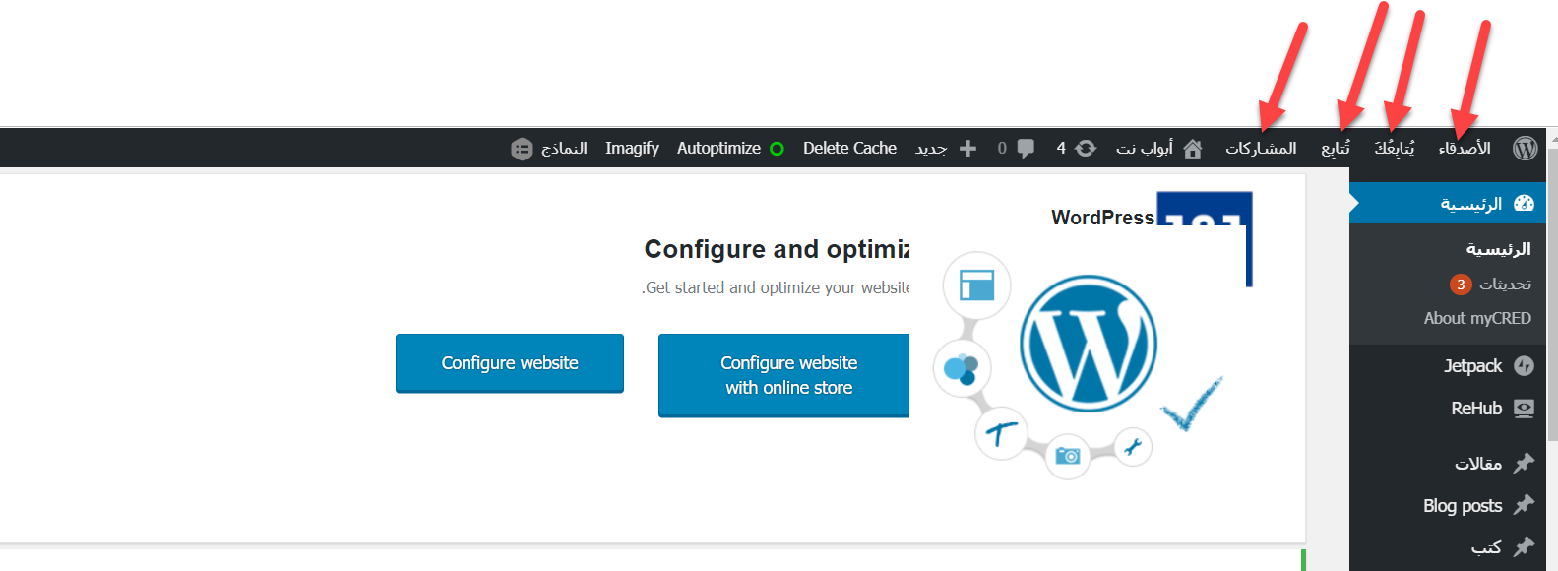Click the home icon beside أبواب نت
Screen dimensions: 1558x571
click(x=1193, y=148)
